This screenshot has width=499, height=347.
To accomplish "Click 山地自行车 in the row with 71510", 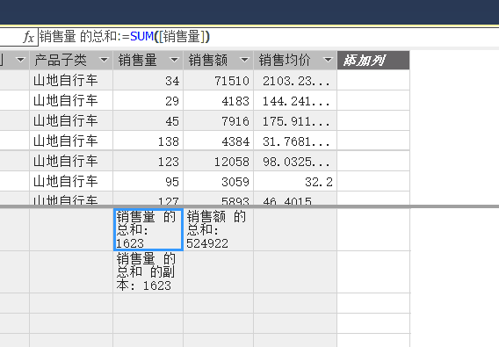I will pyautogui.click(x=71, y=80).
